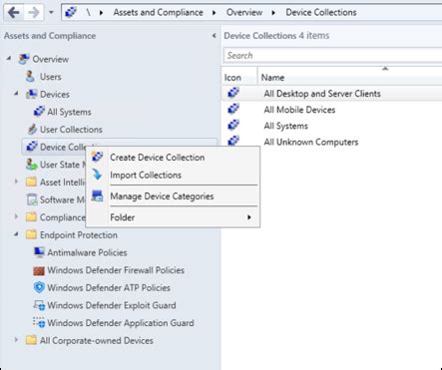Collapse the Overview tree node
The width and height of the screenshot is (442, 370).
(9, 59)
